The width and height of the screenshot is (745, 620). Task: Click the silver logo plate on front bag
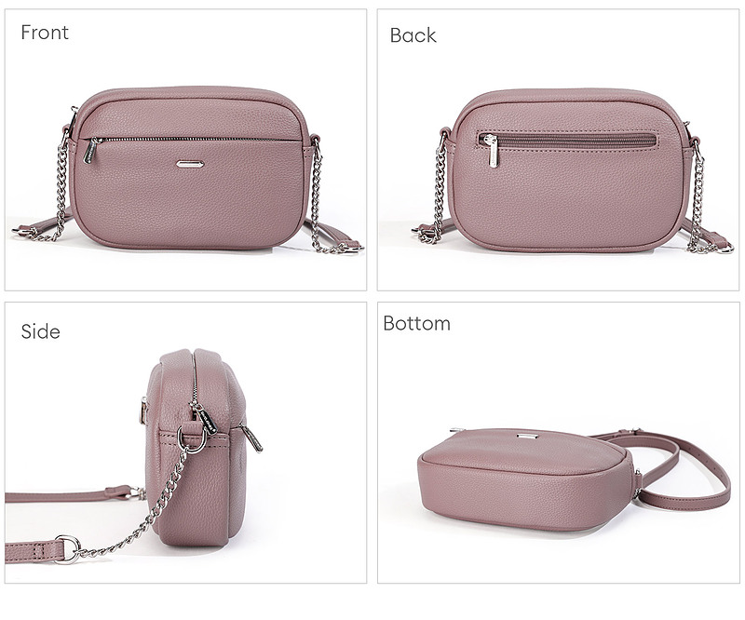[190, 165]
